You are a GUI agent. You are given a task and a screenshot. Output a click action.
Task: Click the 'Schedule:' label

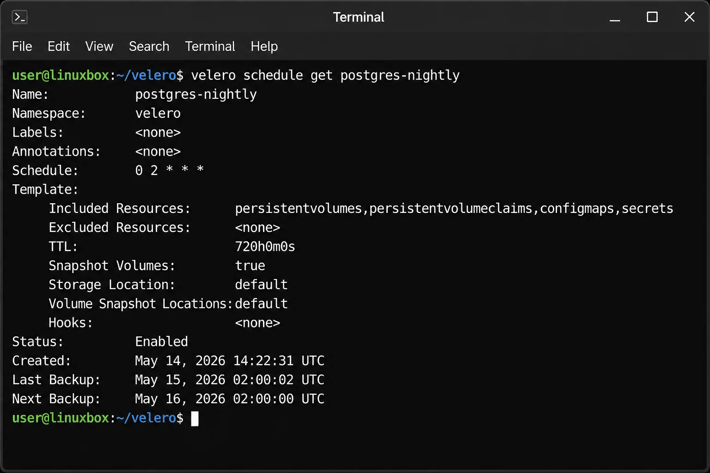click(45, 170)
